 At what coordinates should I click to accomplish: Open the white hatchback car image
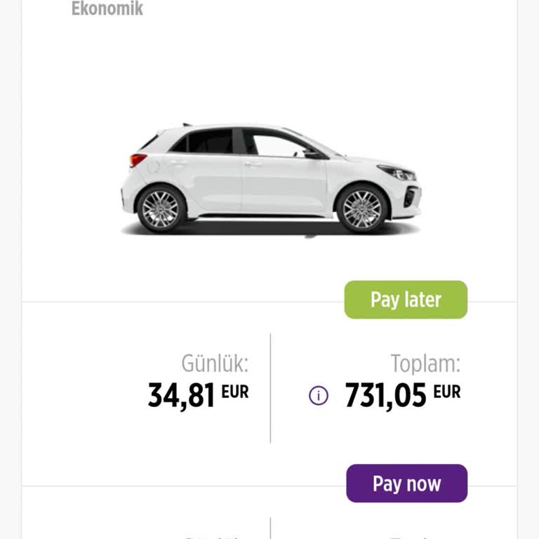tap(271, 180)
